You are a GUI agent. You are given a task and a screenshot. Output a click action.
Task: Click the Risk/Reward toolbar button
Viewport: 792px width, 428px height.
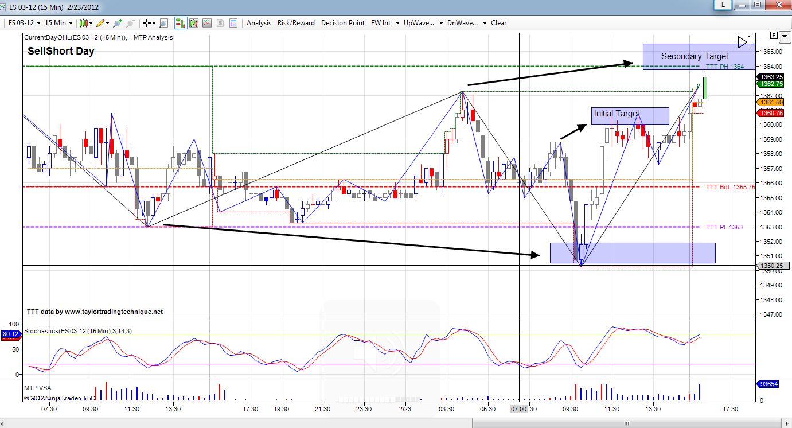[296, 23]
